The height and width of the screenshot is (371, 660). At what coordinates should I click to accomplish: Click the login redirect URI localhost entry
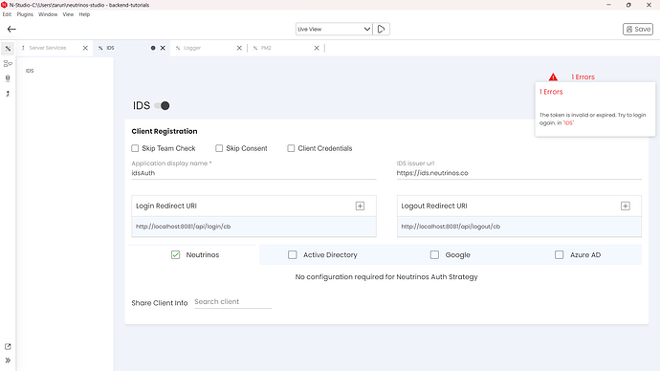point(253,227)
